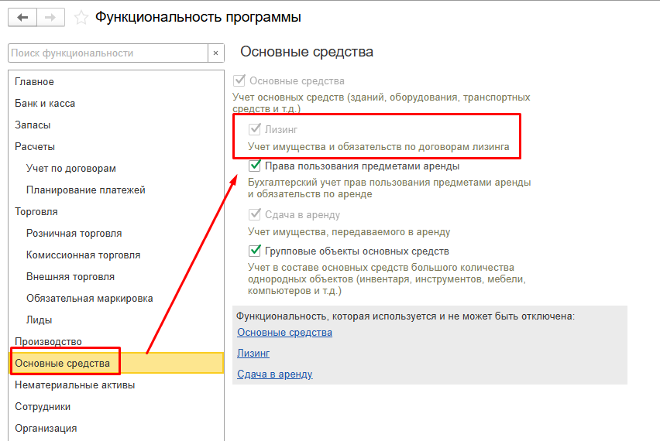Select 'Обязательная маркировка' item
Image resolution: width=660 pixels, height=441 pixels.
tap(116, 298)
